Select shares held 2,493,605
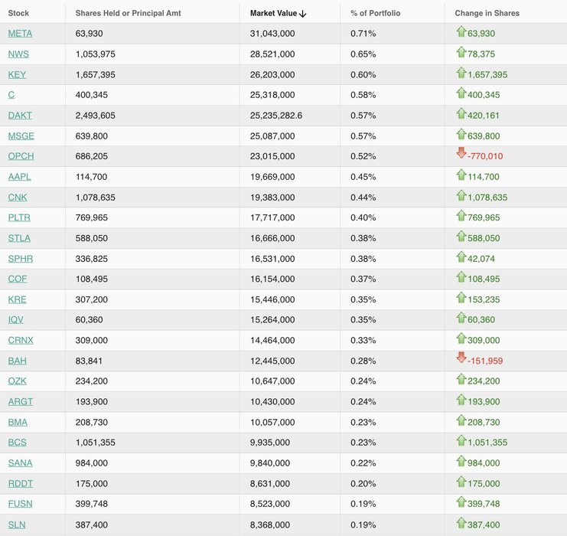 point(96,116)
